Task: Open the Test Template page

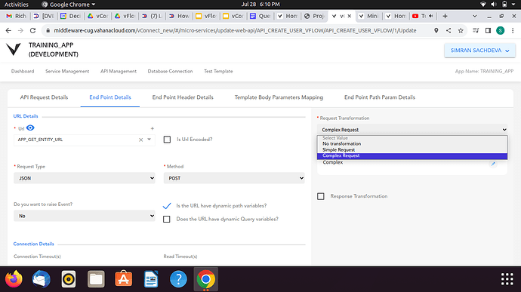Action: tap(218, 71)
